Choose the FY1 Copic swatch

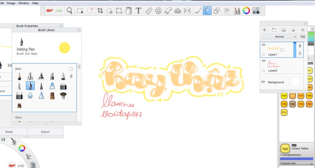(284, 112)
